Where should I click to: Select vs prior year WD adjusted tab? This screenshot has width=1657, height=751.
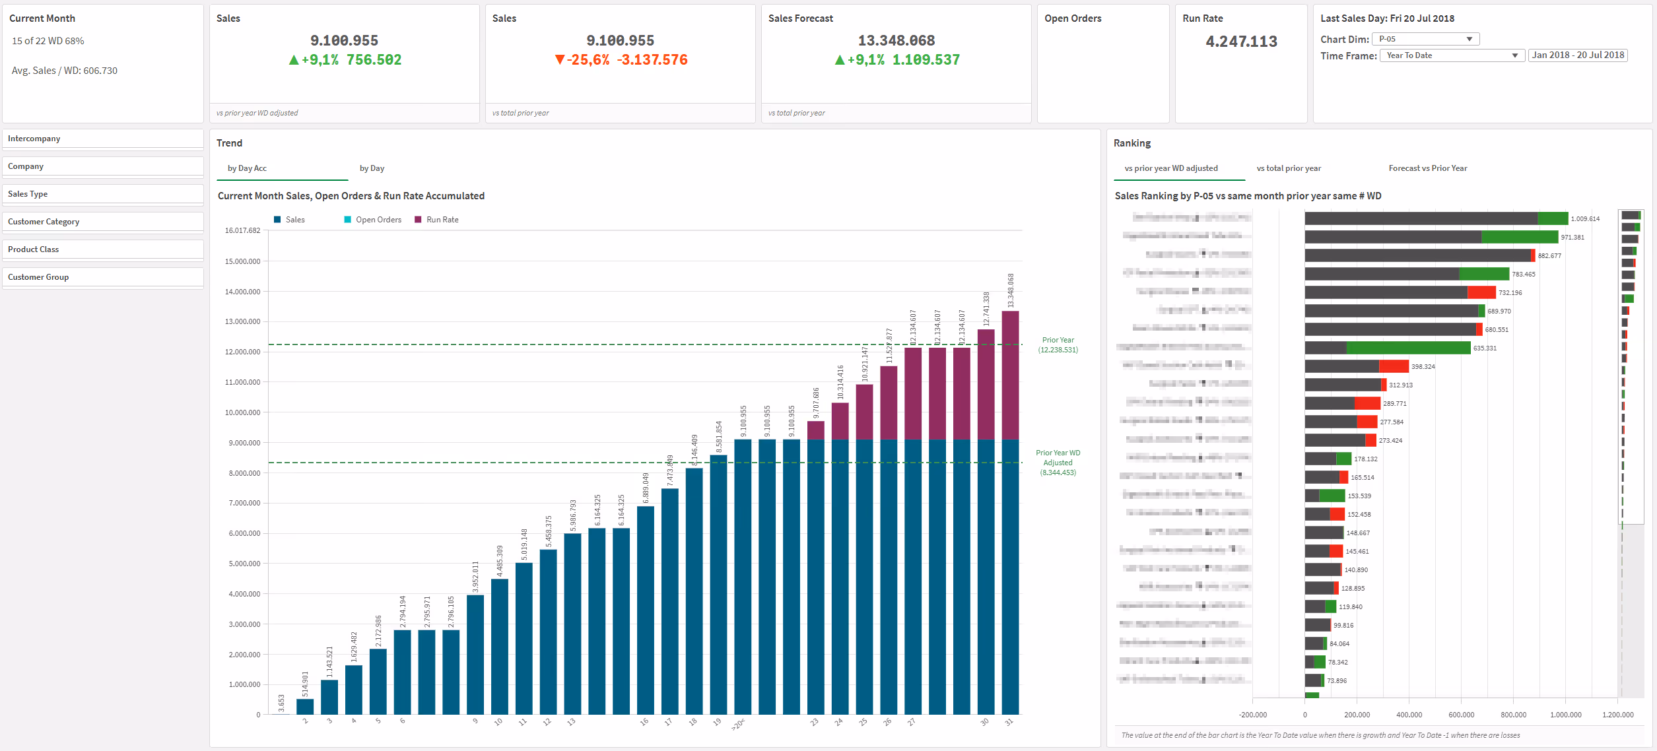1171,168
